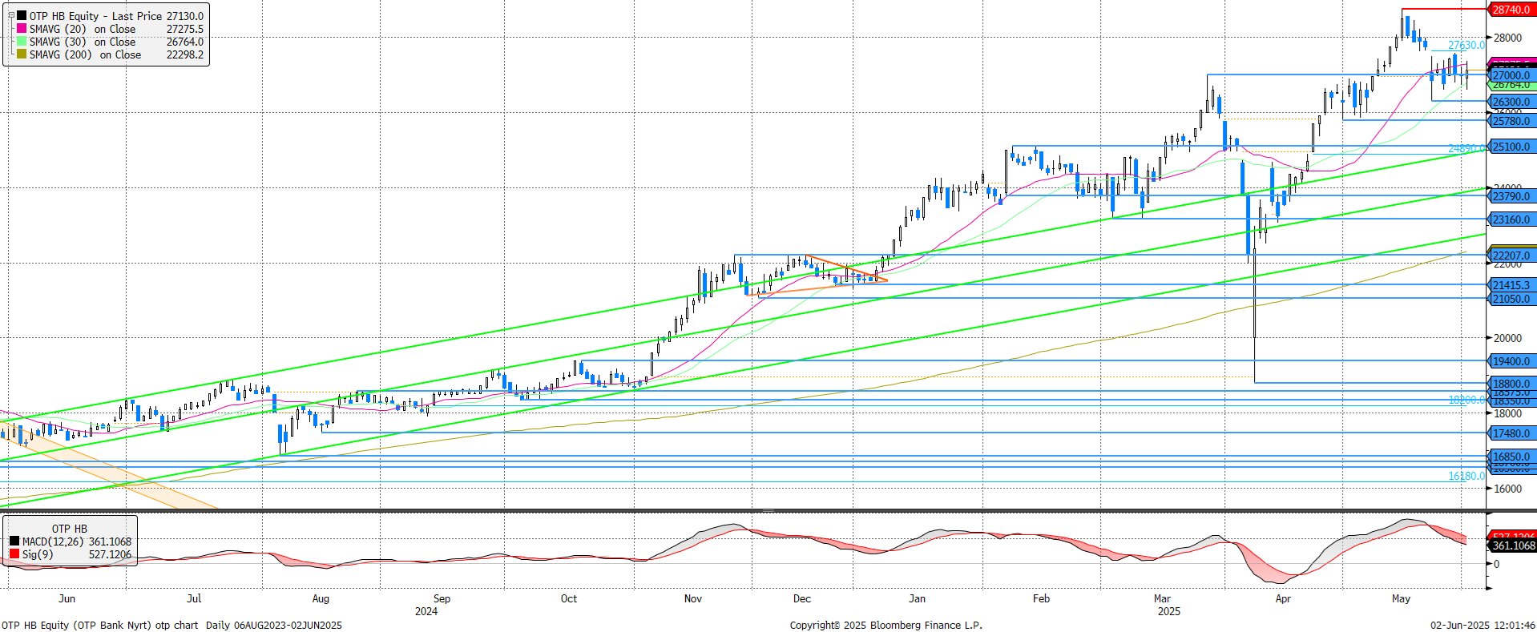
Task: Click the 28000 y-axis tick label
Action: pos(1507,38)
